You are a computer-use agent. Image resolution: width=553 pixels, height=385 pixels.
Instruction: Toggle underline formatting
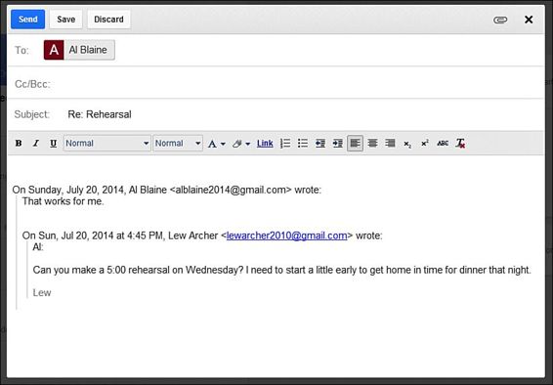pyautogui.click(x=54, y=143)
